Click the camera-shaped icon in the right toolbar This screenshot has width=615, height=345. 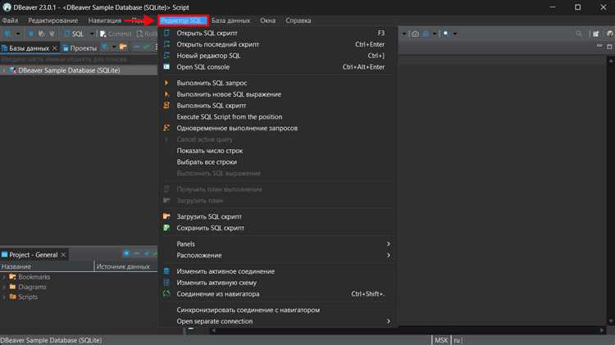coord(415,34)
